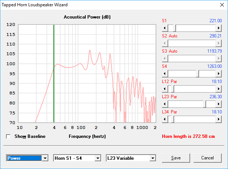Open the L23 Variable dropdown
This screenshot has height=169, width=228.
tap(152, 158)
